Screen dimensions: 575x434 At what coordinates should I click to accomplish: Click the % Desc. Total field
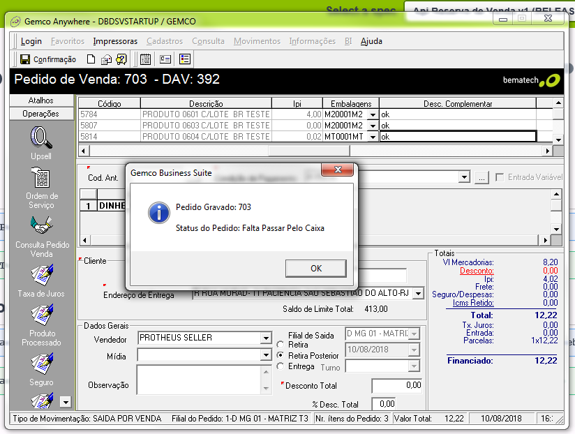pyautogui.click(x=384, y=404)
